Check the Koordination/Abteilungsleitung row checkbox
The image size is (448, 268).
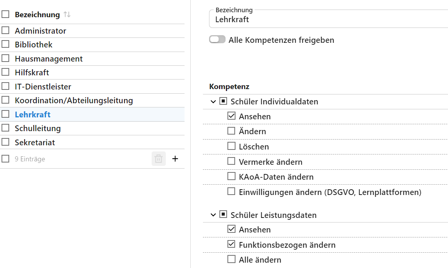[x=5, y=100]
